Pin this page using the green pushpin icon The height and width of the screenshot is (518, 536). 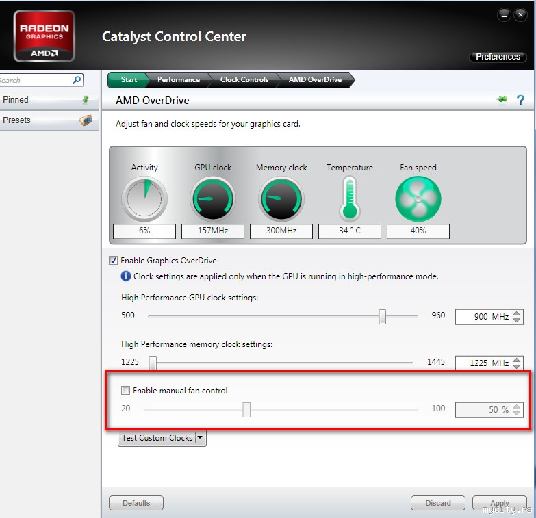tap(502, 100)
